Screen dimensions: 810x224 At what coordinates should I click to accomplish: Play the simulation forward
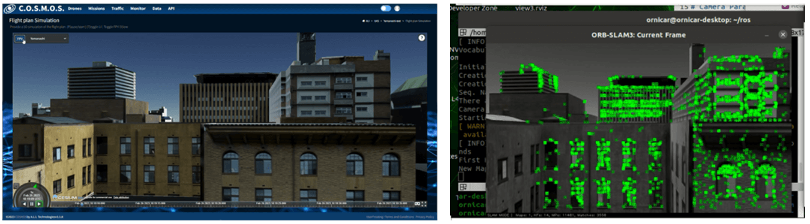(x=40, y=204)
